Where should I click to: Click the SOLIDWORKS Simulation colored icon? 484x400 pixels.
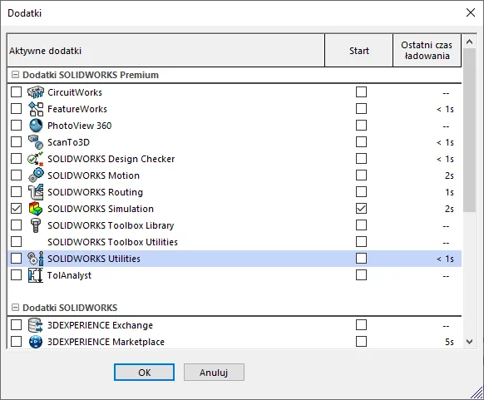(x=36, y=209)
